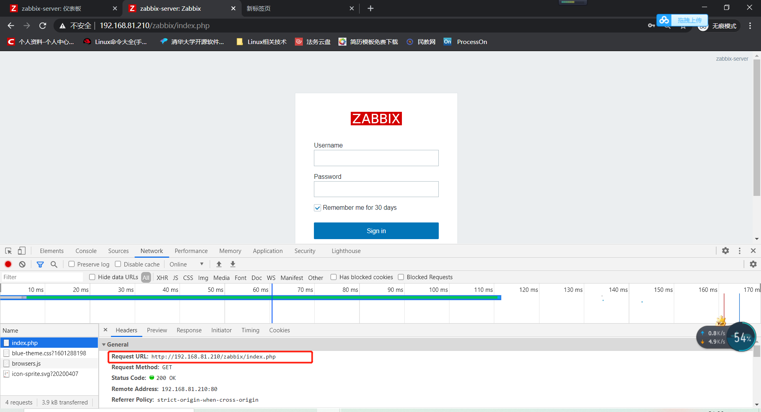Select the browsers.js request
The image size is (761, 412).
tap(49, 364)
